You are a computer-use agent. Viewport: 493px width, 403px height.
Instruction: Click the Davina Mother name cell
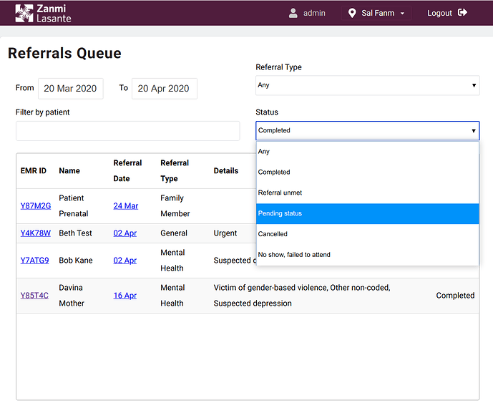pos(72,296)
